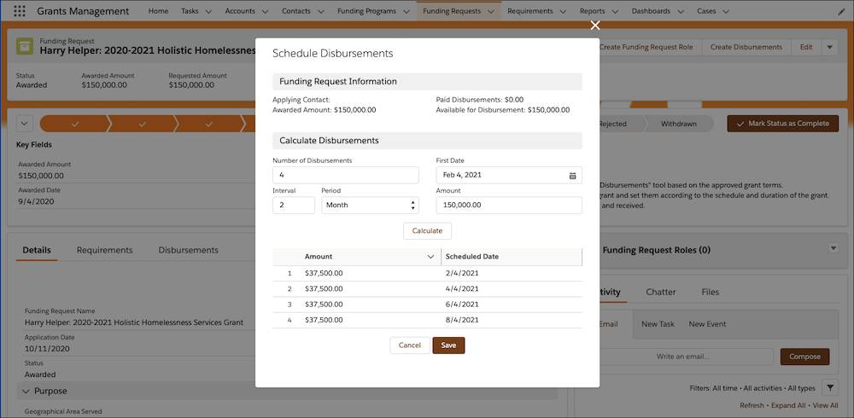Expand the Funding Requests dropdown arrow
The width and height of the screenshot is (854, 418).
pyautogui.click(x=491, y=11)
